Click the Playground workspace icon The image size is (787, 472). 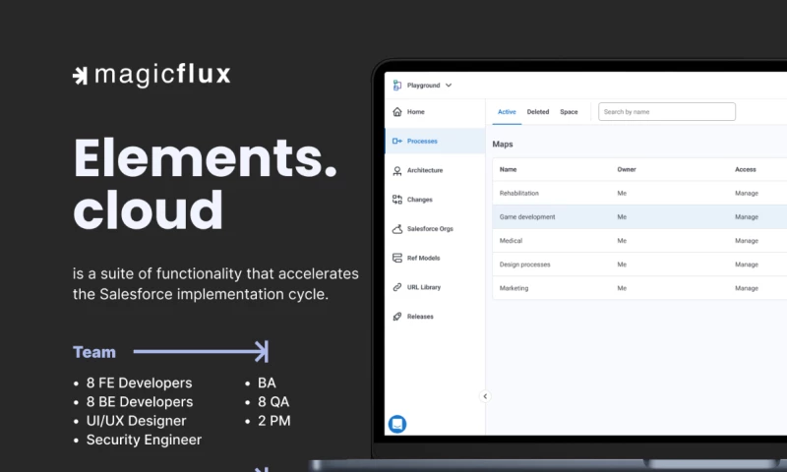pos(397,86)
